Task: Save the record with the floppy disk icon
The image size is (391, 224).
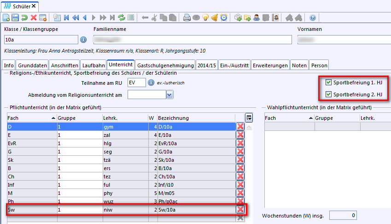Action: pos(15,18)
